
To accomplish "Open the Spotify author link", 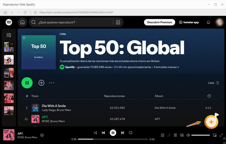I will point(70,67).
